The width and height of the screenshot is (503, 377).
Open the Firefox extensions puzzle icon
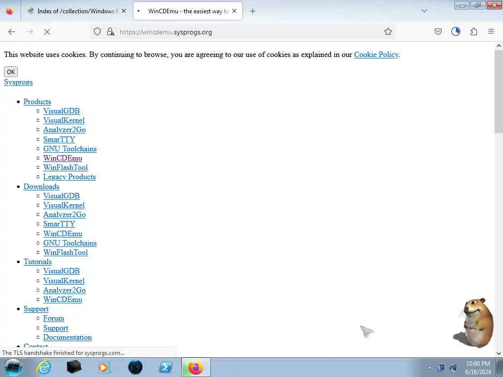tap(474, 31)
